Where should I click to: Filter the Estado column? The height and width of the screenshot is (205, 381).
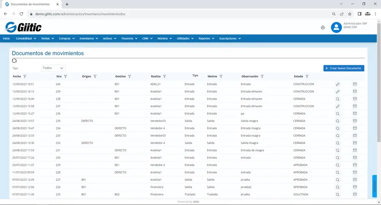pos(307,76)
